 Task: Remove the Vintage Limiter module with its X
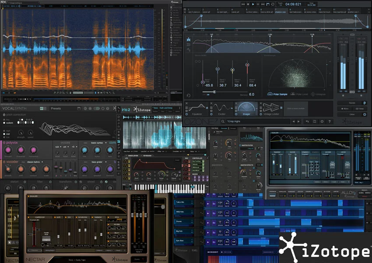pyautogui.click(x=260, y=103)
